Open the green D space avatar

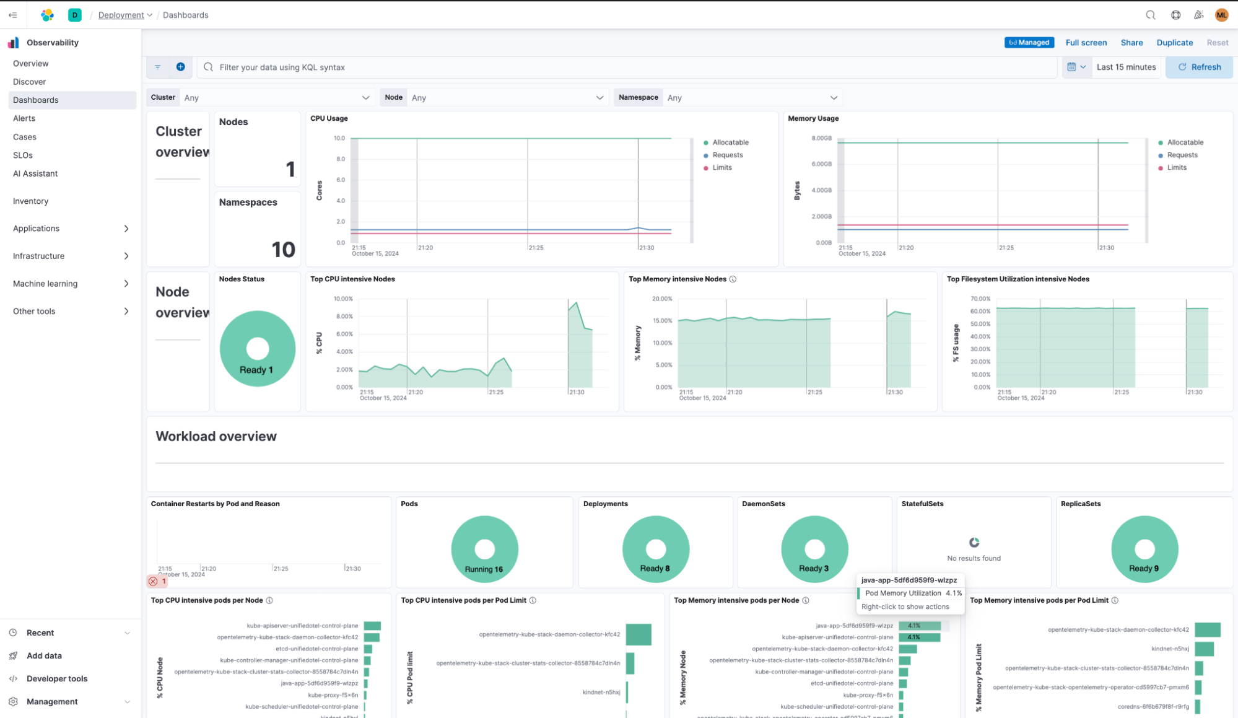(x=75, y=15)
